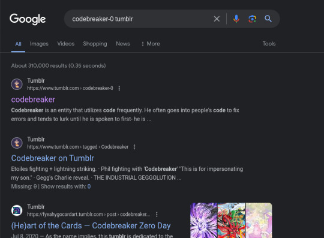
Task: Open (He)art of the Cards result
Action: pos(91,225)
